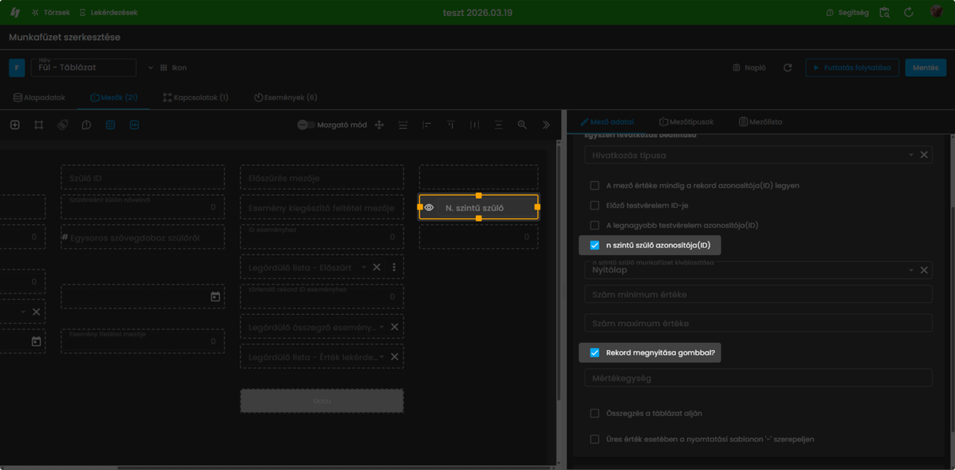Open the Ikon picker
Screen dimensions: 955x470
click(173, 68)
